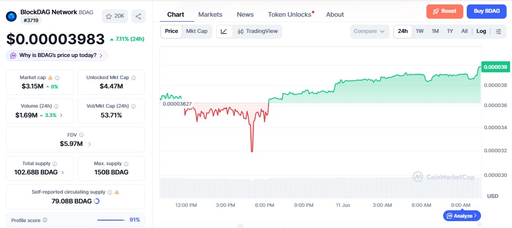Open the Vol/Mkt Cap (24h) info icon
Image resolution: width=512 pixels, height=228 pixels.
134,106
